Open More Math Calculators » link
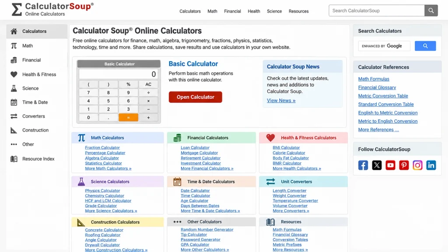 108,168
